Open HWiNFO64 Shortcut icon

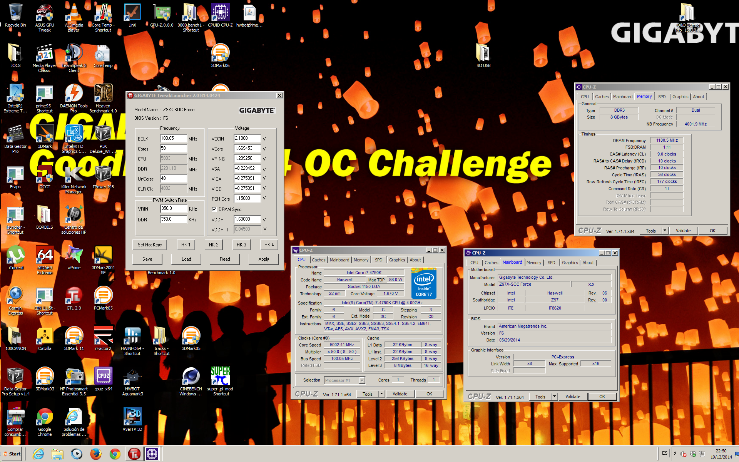pyautogui.click(x=132, y=341)
